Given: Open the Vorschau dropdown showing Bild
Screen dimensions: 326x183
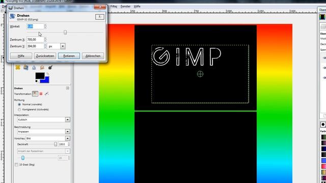Looking at the screenshot, I should pyautogui.click(x=48, y=138).
